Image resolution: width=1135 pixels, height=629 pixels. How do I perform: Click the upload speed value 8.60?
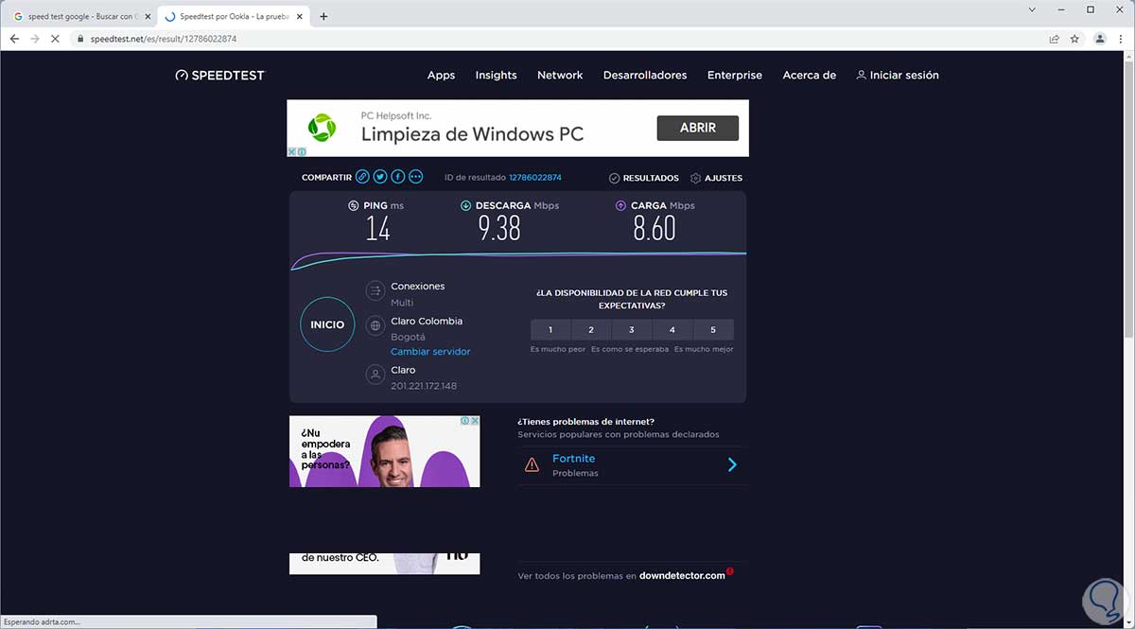click(655, 228)
